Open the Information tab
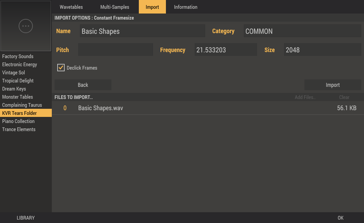This screenshot has width=364, height=223. (186, 7)
